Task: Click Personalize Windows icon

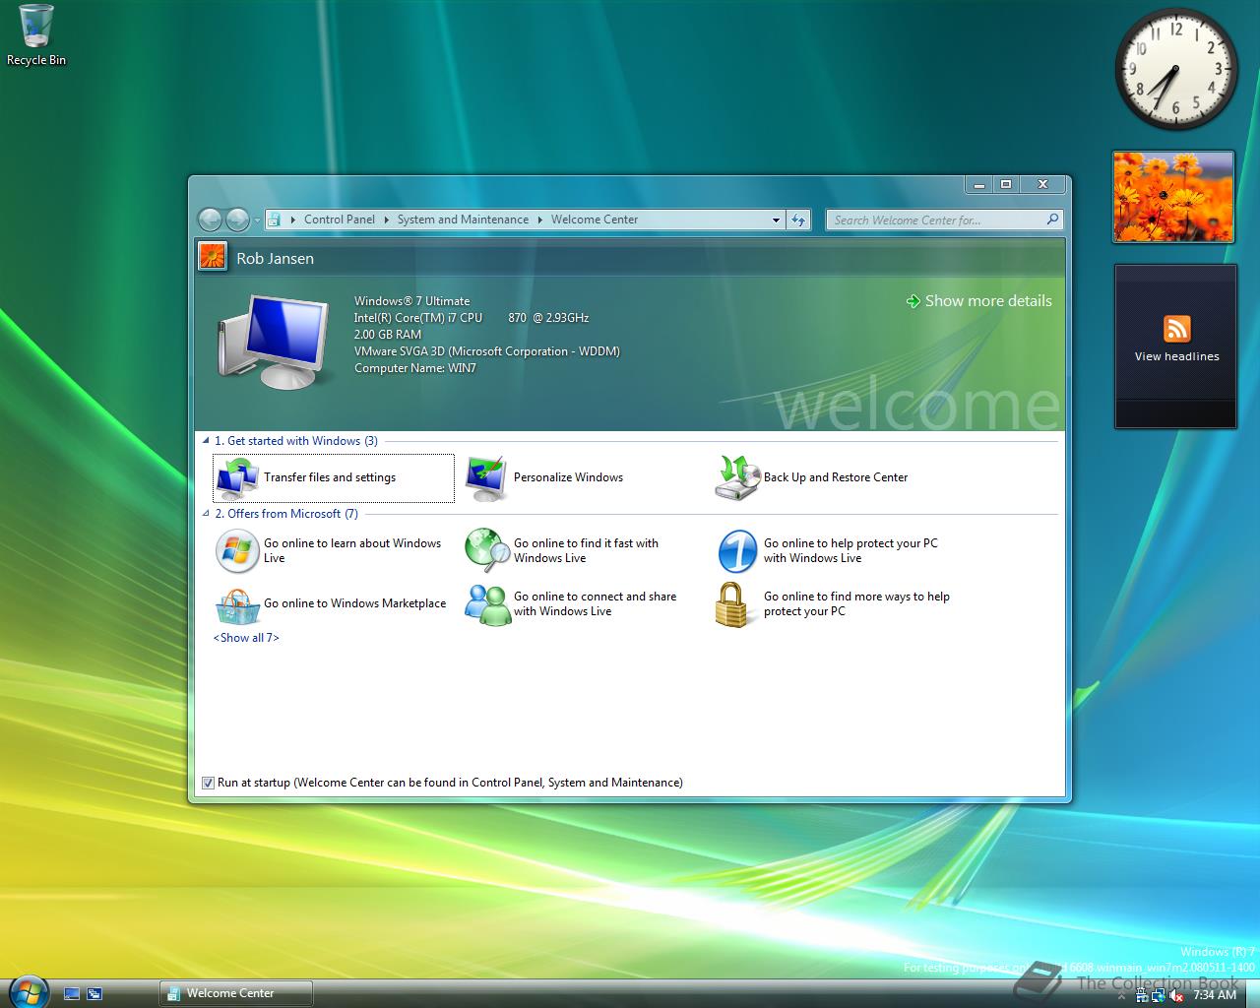Action: 486,478
